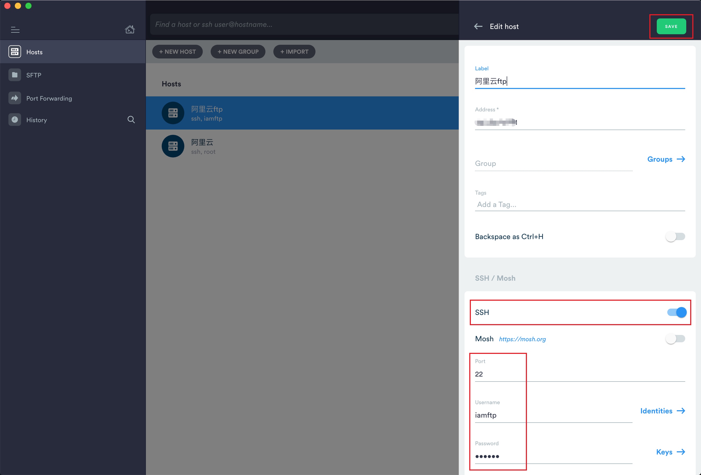Click the Hosts server icon in sidebar
The height and width of the screenshot is (475, 701).
click(x=14, y=52)
